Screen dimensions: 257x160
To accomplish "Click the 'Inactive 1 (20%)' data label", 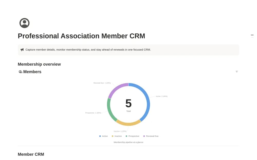I will point(120,131).
